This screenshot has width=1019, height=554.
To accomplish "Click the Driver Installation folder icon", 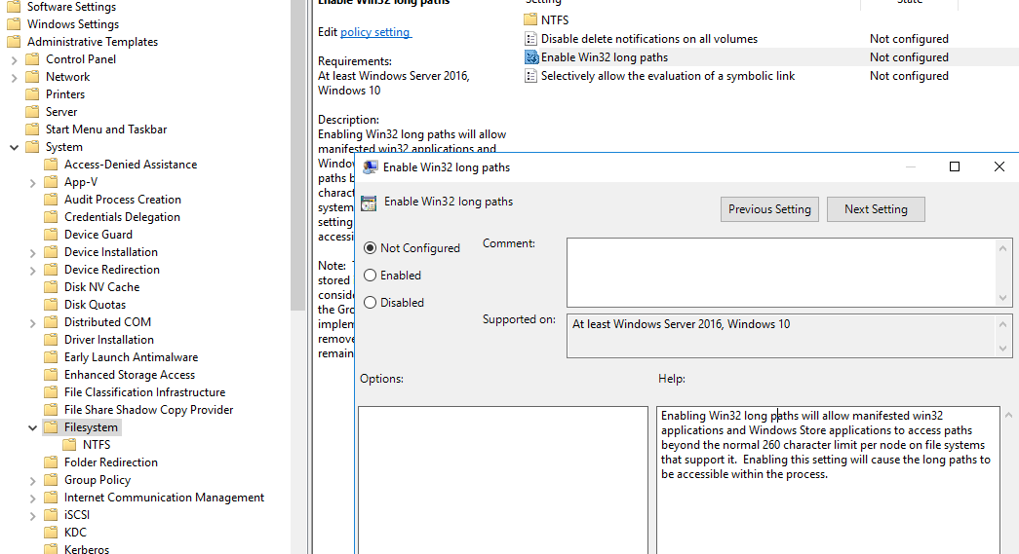I will pyautogui.click(x=51, y=339).
